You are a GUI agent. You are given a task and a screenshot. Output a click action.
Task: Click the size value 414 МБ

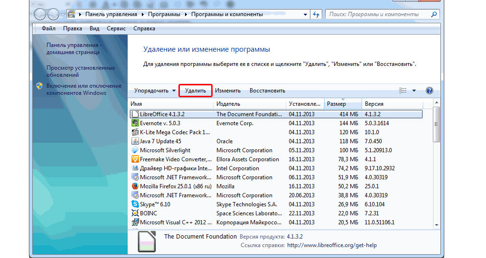(x=349, y=114)
